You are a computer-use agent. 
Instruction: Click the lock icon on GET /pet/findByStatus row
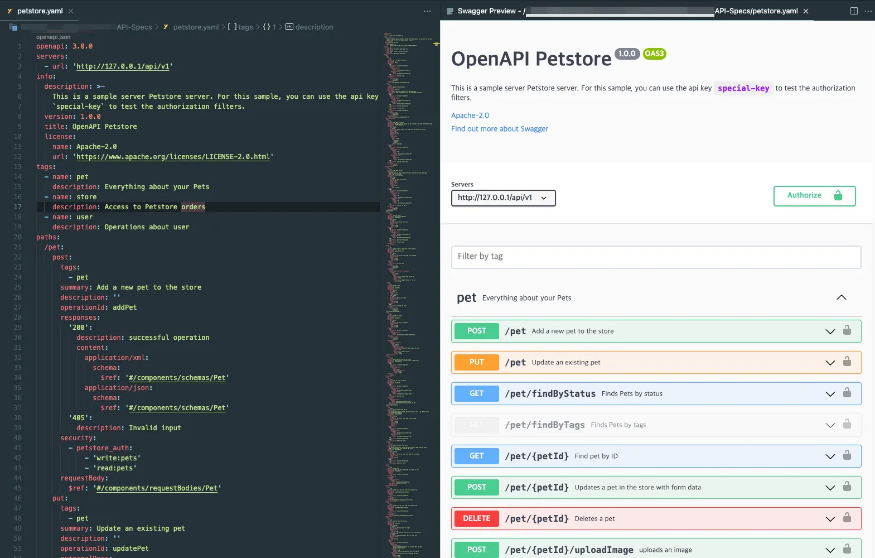[x=847, y=393]
